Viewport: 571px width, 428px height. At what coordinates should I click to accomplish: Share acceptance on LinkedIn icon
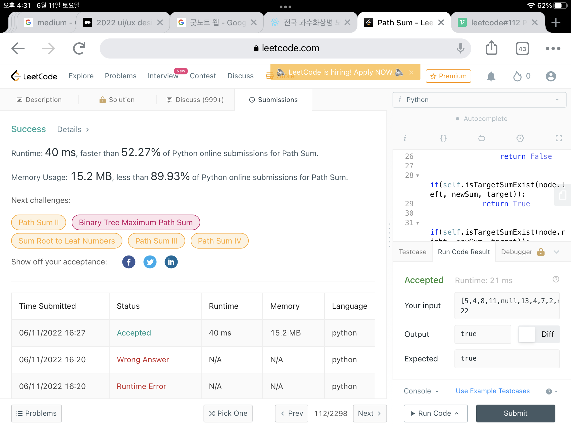(171, 262)
